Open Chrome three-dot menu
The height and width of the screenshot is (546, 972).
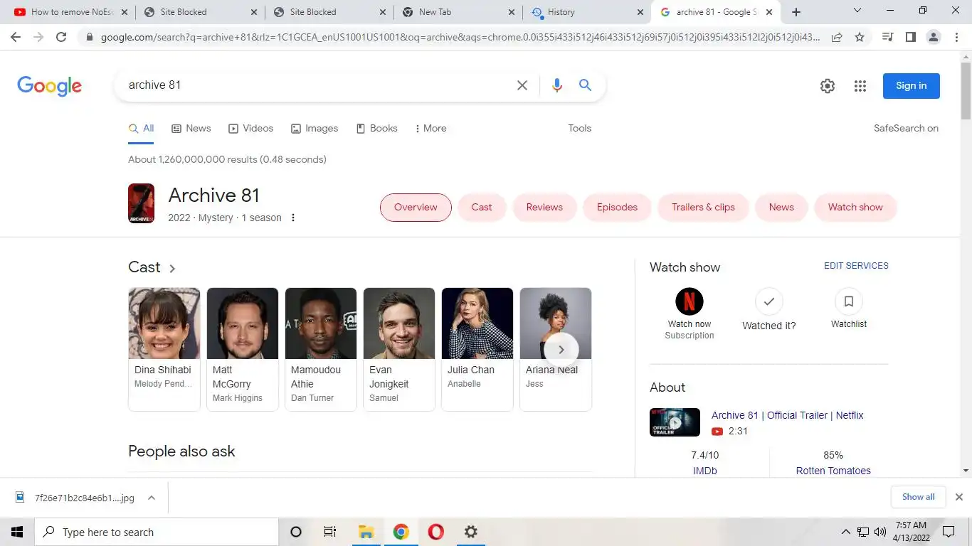coord(956,37)
